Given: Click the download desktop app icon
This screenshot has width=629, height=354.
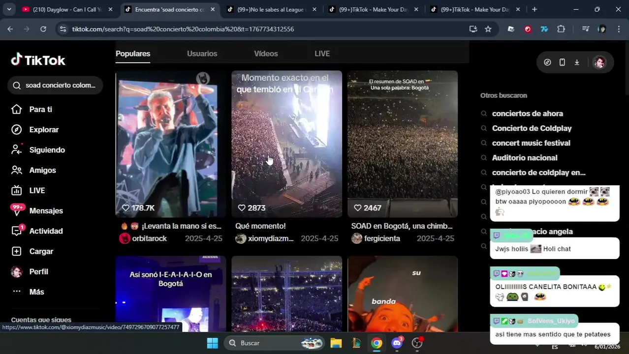Looking at the screenshot, I should point(577,62).
